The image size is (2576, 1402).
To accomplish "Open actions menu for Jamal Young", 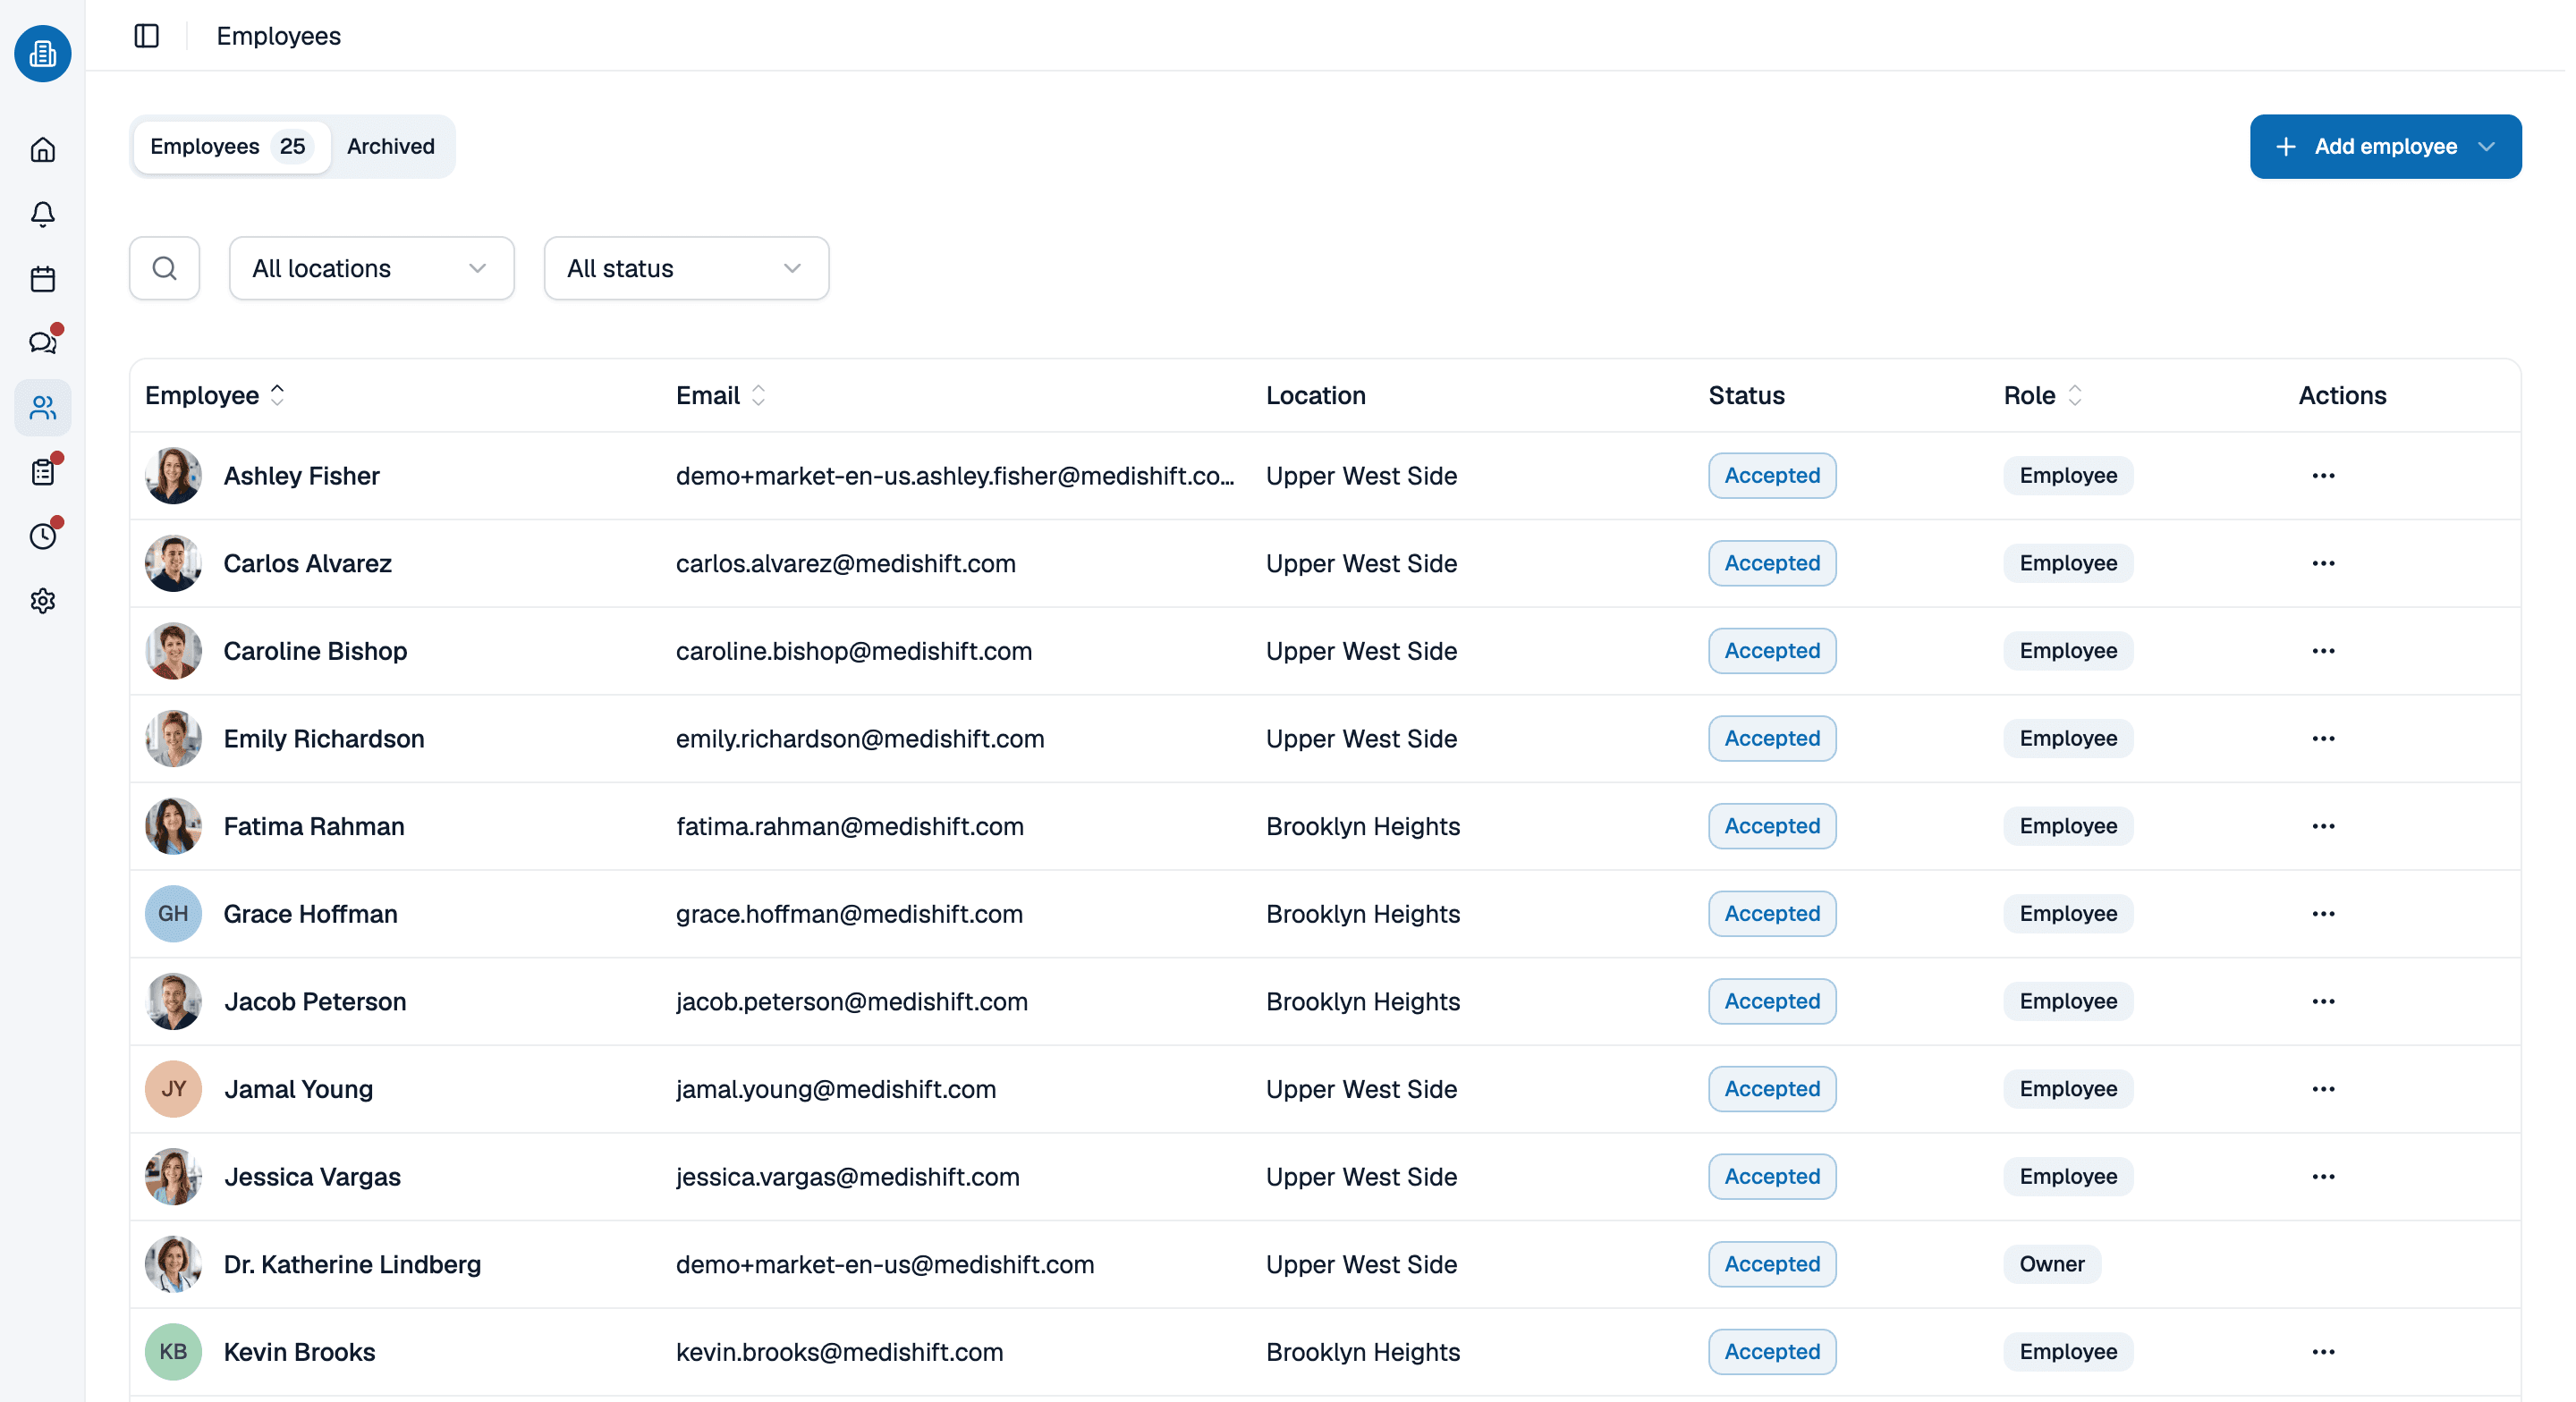I will tap(2323, 1090).
